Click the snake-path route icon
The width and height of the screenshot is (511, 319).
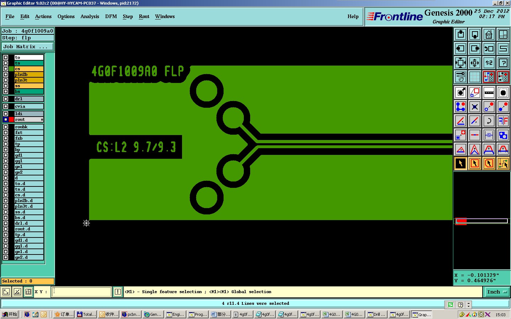pos(503,49)
